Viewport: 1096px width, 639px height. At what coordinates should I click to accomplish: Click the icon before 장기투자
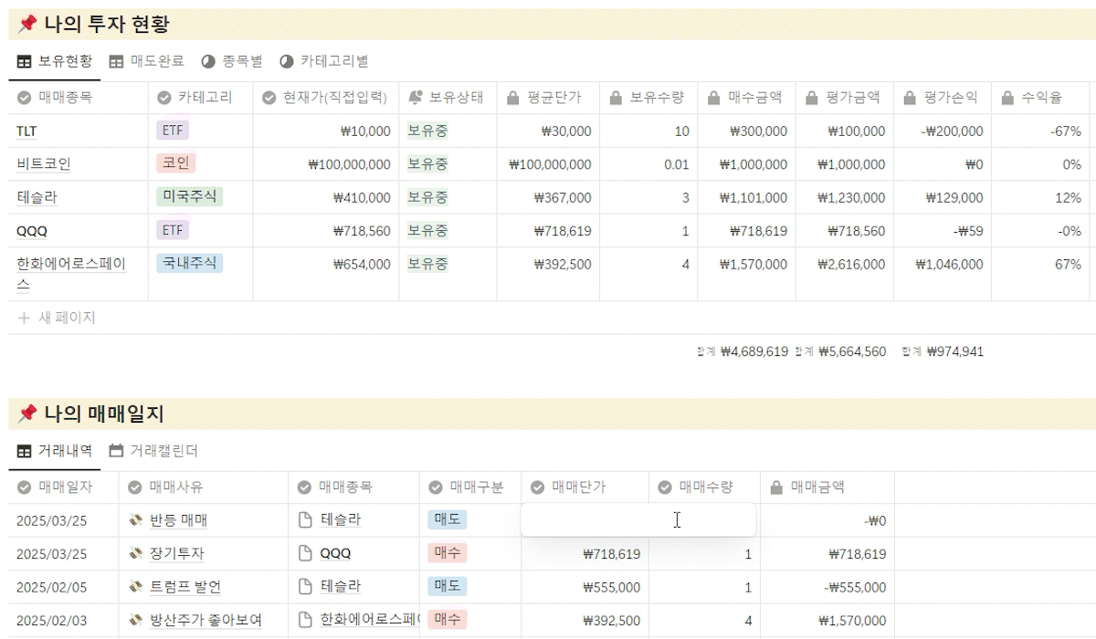tap(136, 553)
